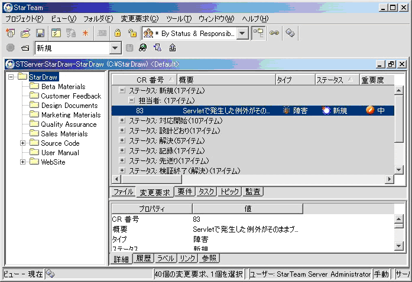
Task: Sort by the 重要度 column header
Action: point(377,80)
